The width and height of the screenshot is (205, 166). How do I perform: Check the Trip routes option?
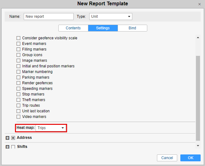(18, 105)
